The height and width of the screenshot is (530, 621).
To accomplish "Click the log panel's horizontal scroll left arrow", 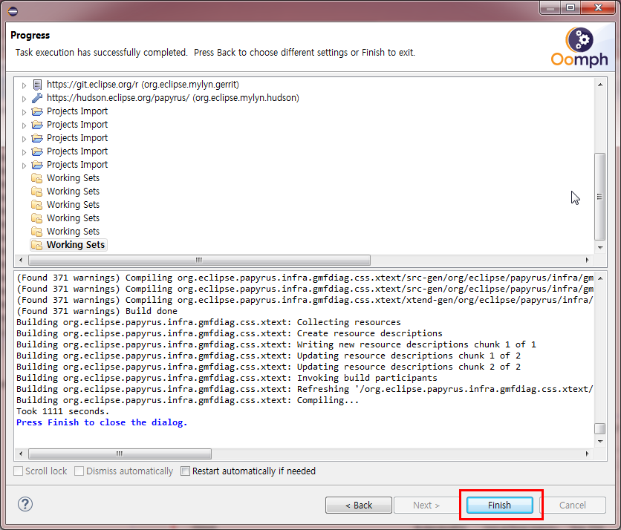I will (21, 454).
